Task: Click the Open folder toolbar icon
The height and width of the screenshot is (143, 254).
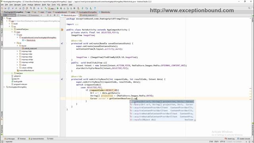Action: point(2,8)
